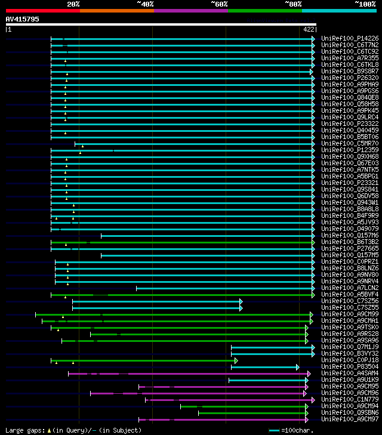Select the UniRef100_P83504 label

350,367
